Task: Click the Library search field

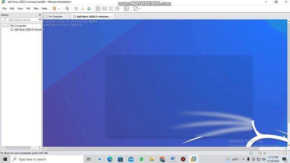Action: pyautogui.click(x=20, y=19)
